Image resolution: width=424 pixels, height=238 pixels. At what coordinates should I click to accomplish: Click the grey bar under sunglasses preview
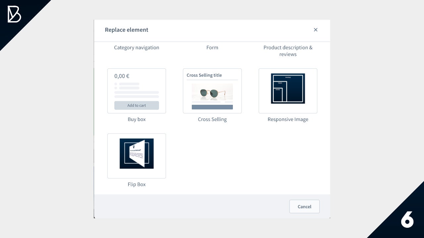tap(212, 107)
